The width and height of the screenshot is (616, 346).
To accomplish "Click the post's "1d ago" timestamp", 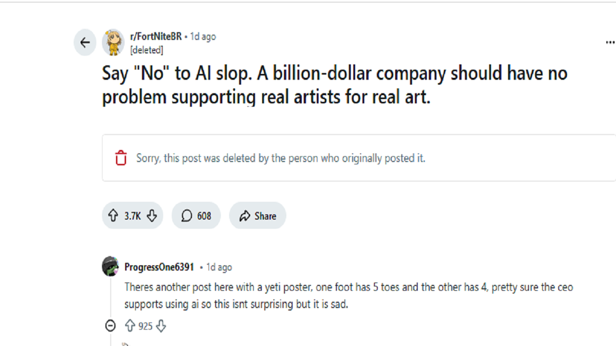I will tap(203, 37).
